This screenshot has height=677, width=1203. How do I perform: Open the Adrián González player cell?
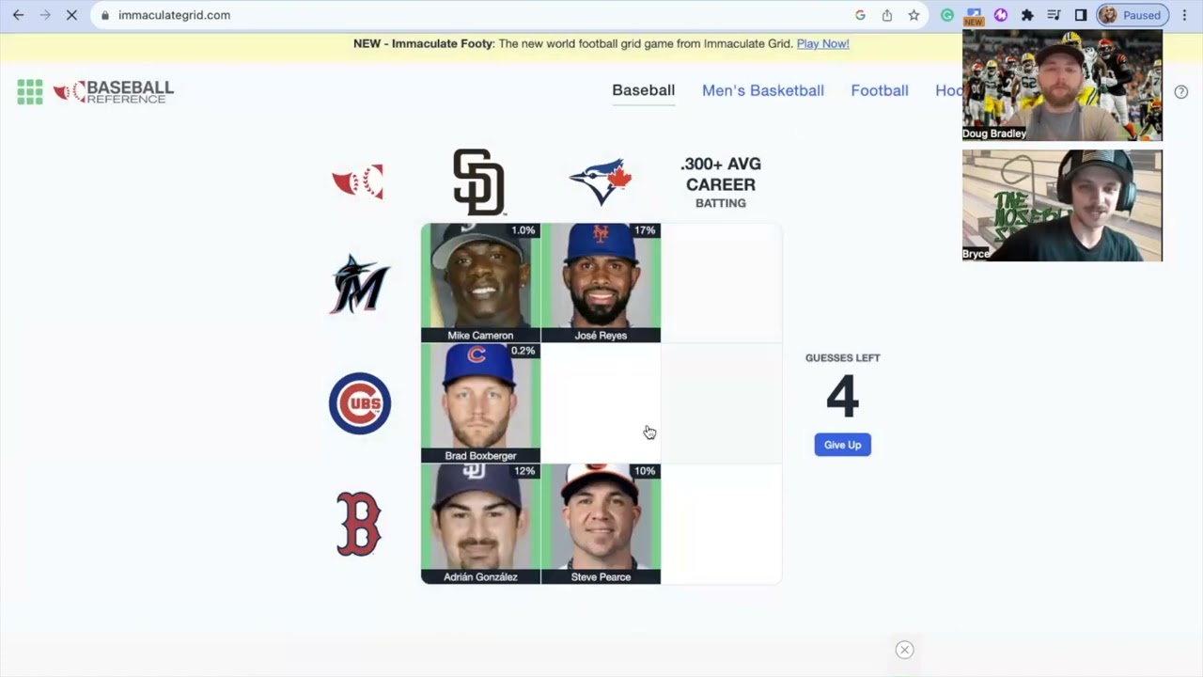pos(480,524)
